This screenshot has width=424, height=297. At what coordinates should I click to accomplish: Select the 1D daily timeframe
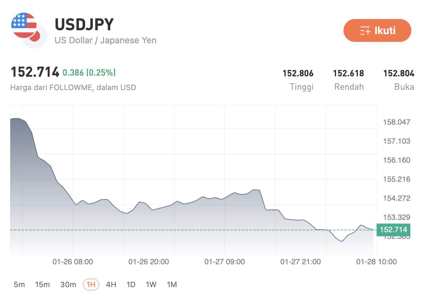[130, 285]
